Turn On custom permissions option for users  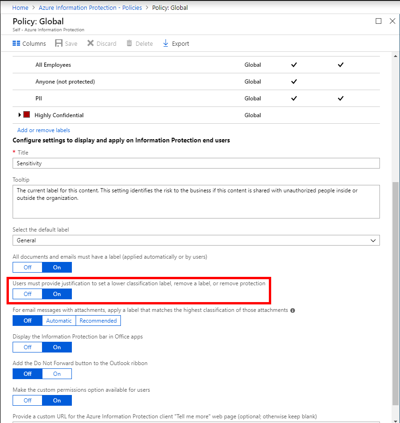[57, 400]
